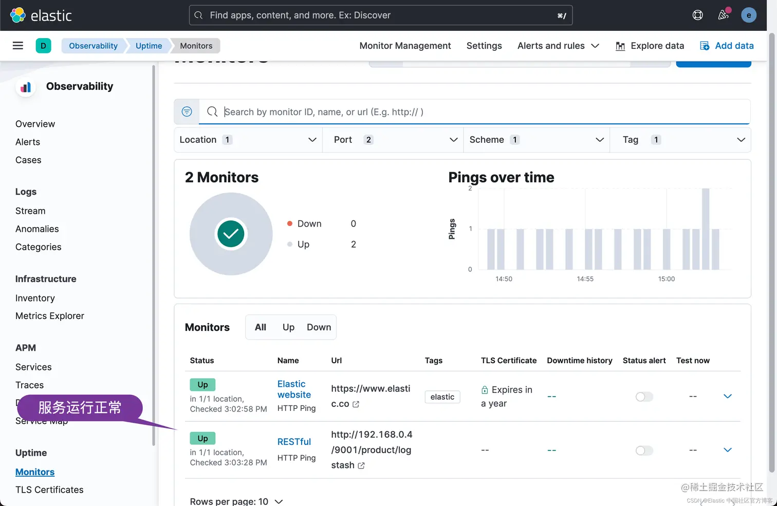The height and width of the screenshot is (506, 777).
Task: Click the Explore data chart icon
Action: tap(621, 46)
